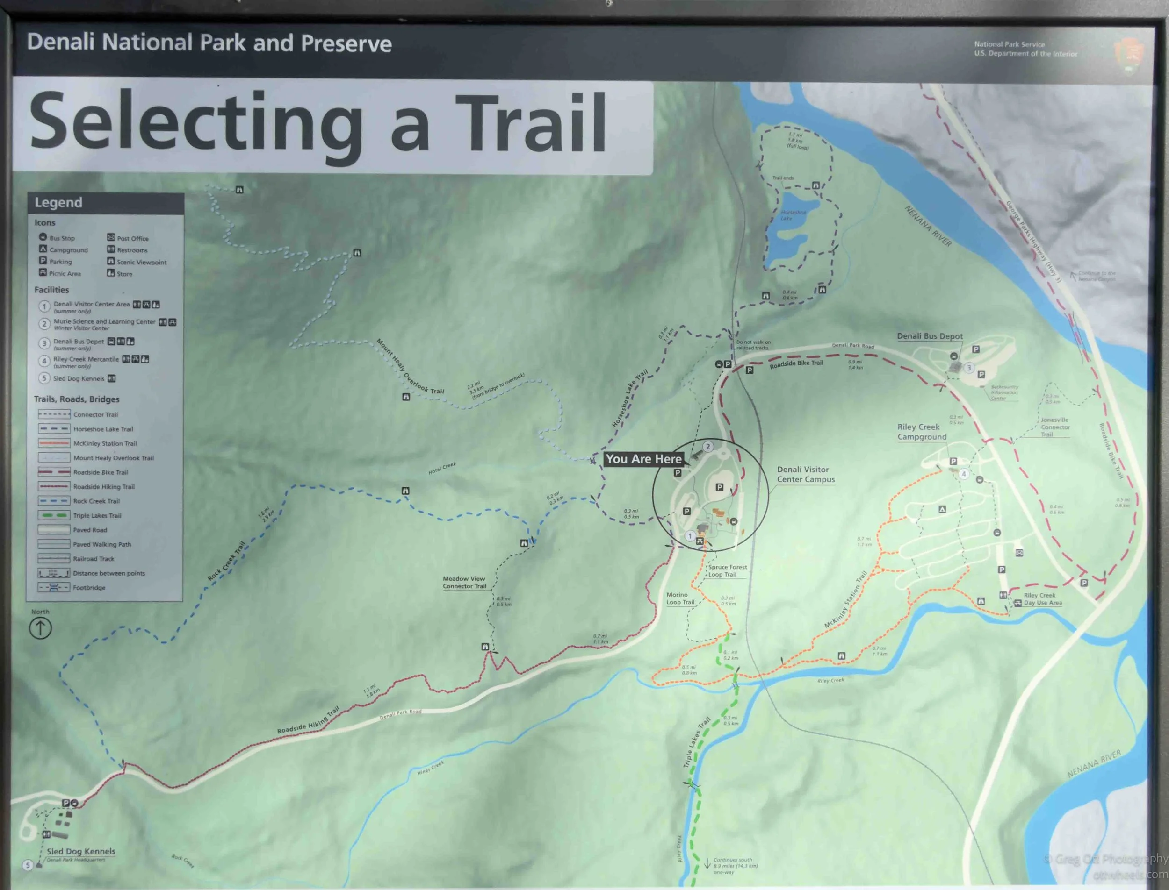Select the viewpoint icon next to the Trail ends label

(x=816, y=185)
